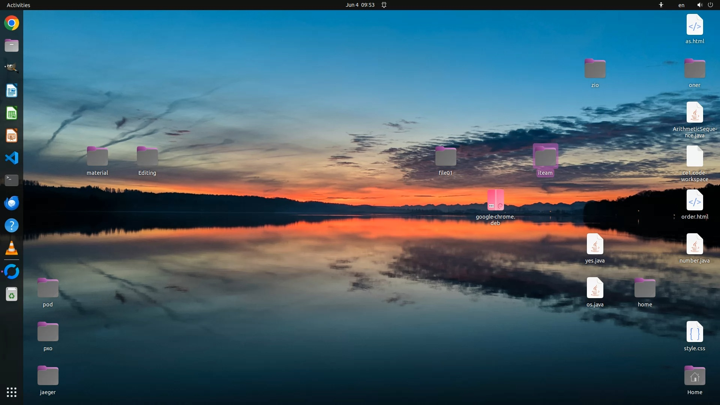Select the google-chrome.deb package file
Screen dimensions: 720x405
tap(495, 200)
